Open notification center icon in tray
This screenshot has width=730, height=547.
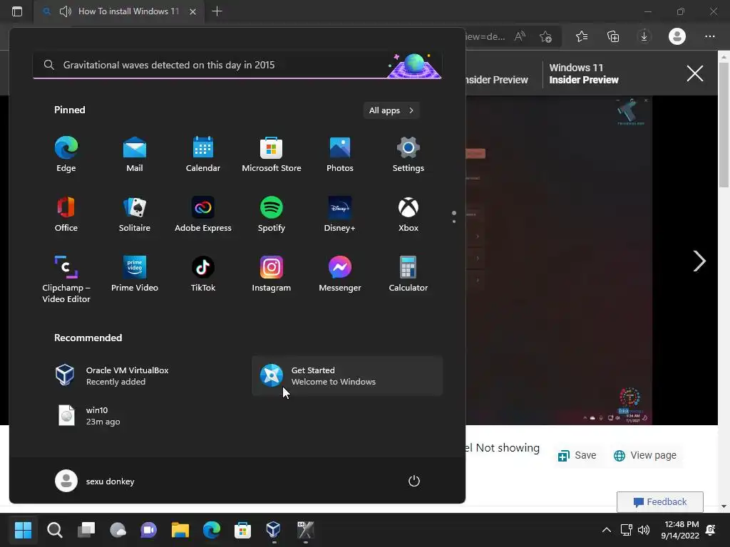(711, 530)
